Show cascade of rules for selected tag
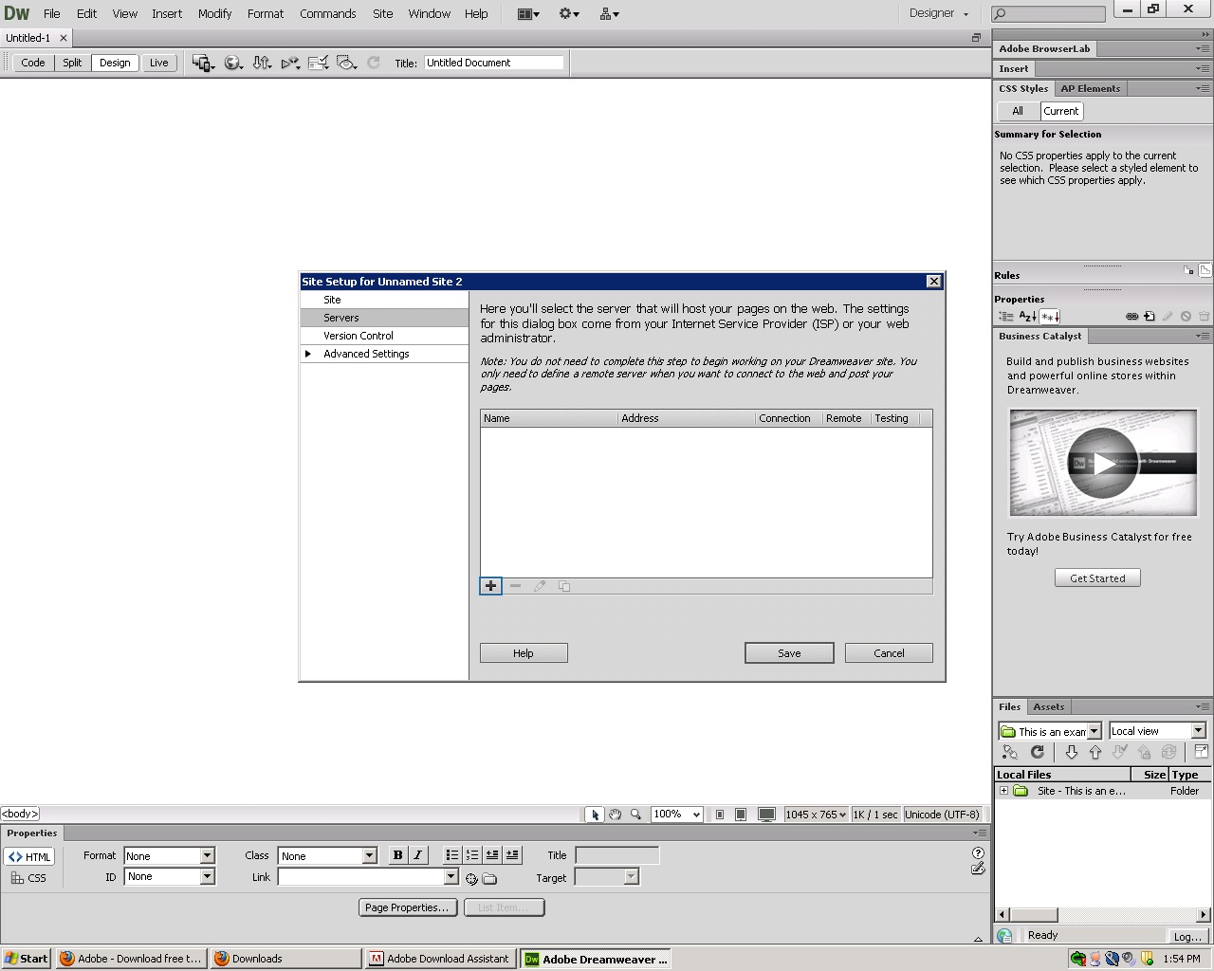1214x971 pixels. click(x=1205, y=270)
